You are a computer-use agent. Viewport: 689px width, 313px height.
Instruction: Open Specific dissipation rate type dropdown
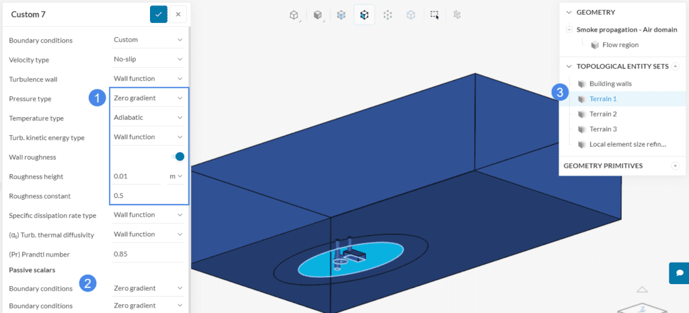click(x=148, y=215)
